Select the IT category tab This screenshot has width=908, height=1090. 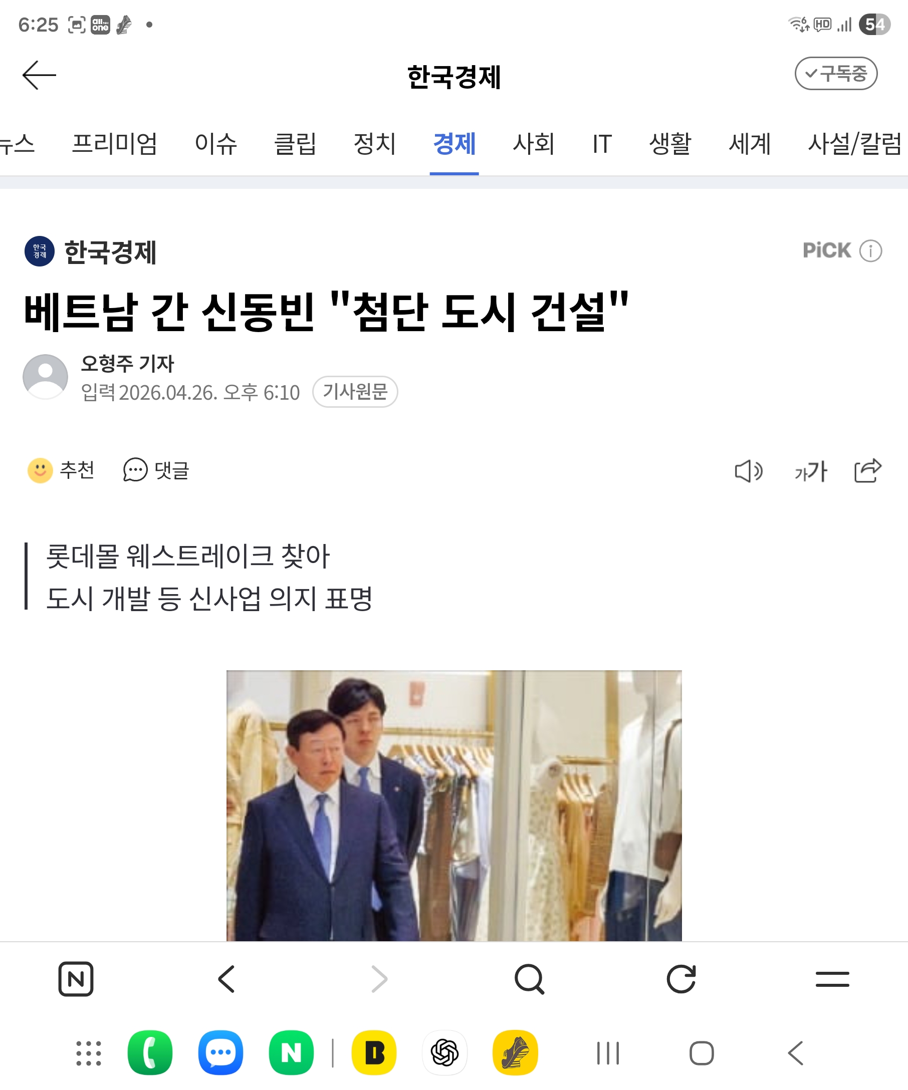[x=602, y=144]
